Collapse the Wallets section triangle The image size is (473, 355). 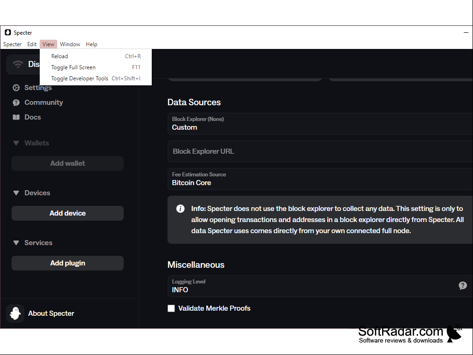click(16, 143)
